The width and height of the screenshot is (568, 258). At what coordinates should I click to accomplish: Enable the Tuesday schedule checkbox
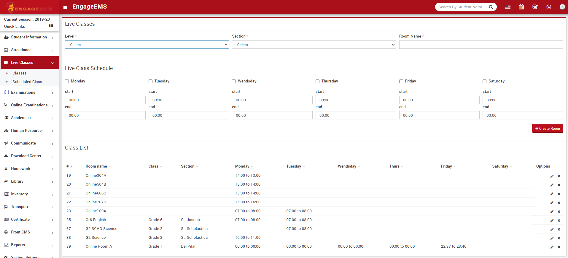click(150, 81)
